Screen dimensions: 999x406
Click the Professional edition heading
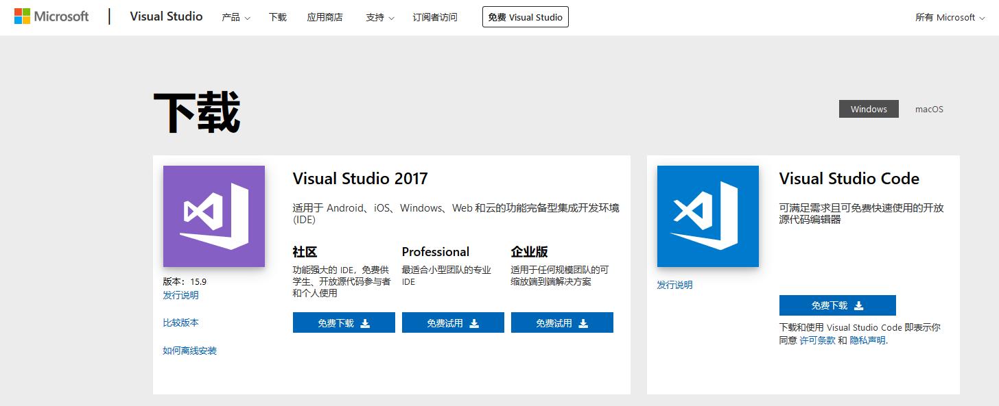[436, 251]
